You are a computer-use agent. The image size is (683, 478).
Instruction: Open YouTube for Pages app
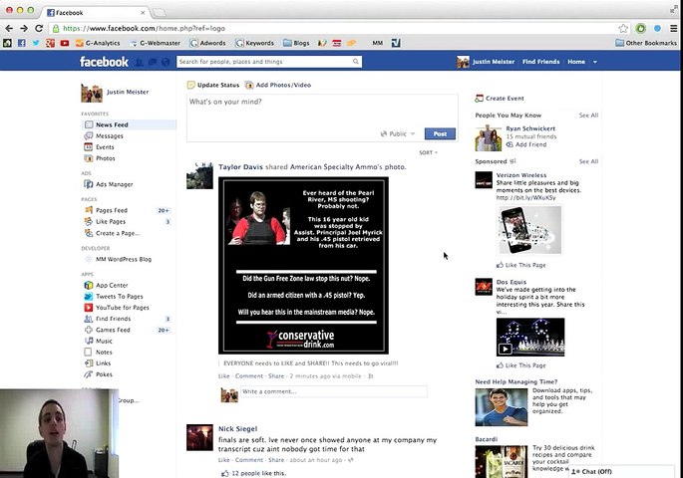(x=122, y=308)
